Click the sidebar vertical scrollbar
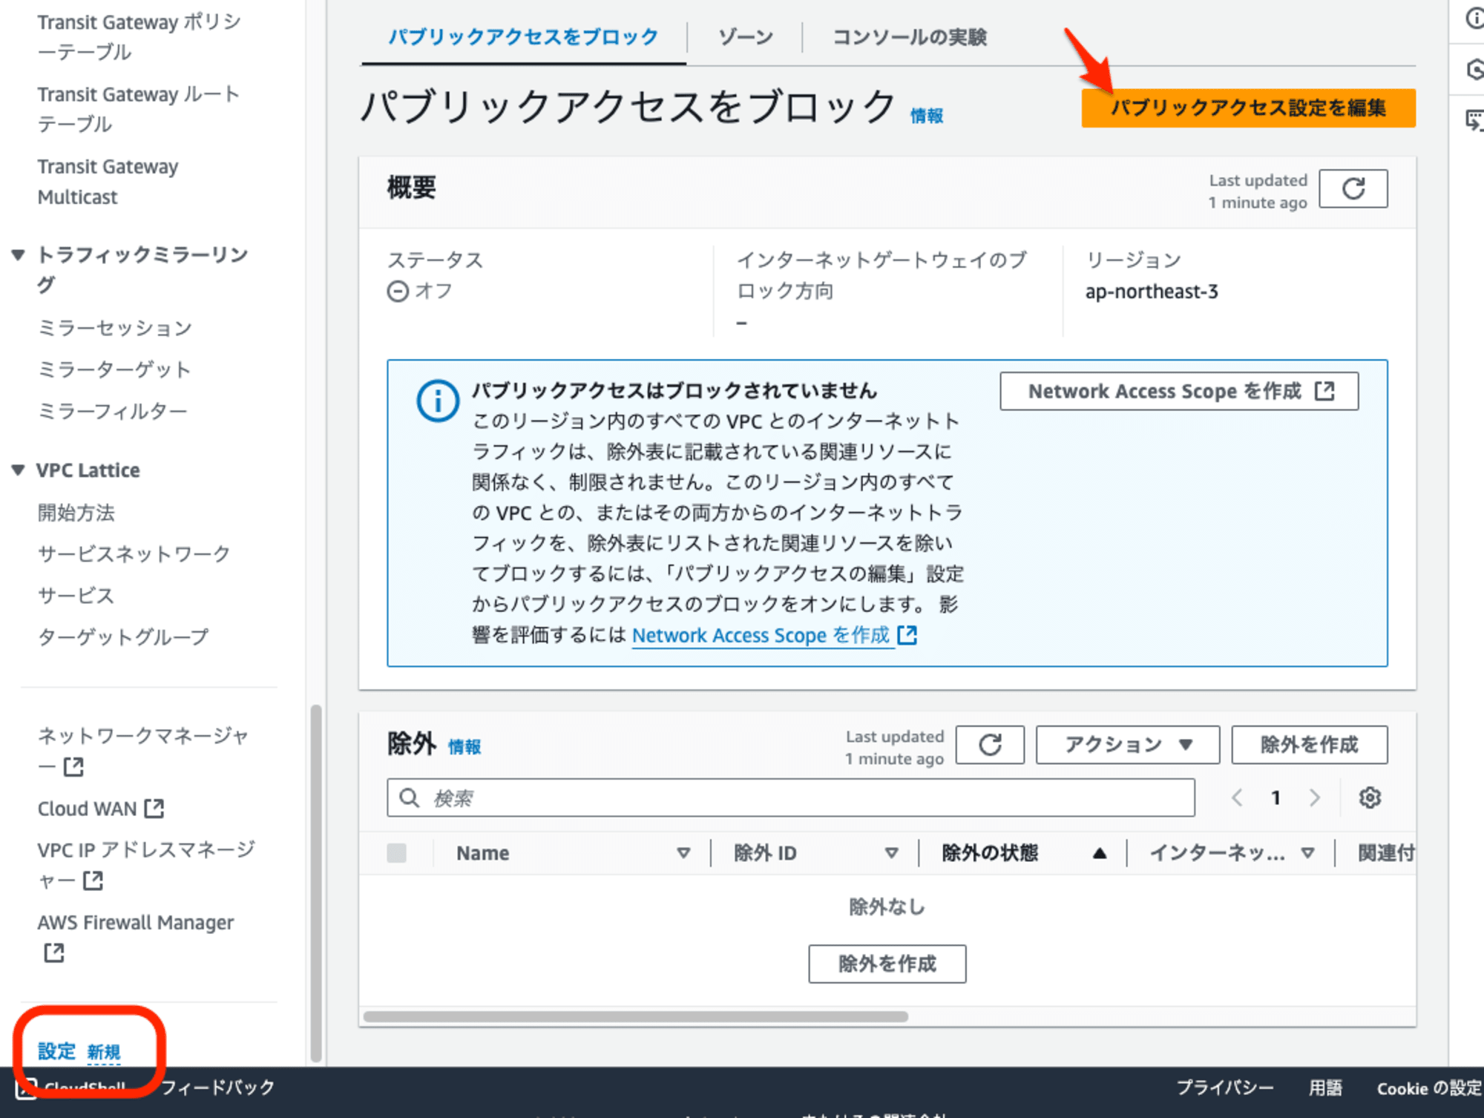The image size is (1484, 1118). tap(316, 883)
